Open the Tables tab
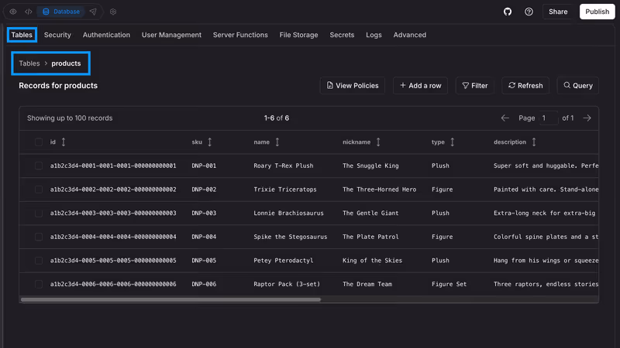 (22, 35)
